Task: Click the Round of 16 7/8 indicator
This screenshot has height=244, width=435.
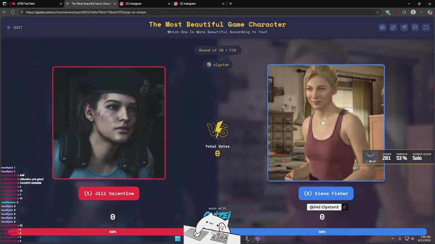Action: 217,50
